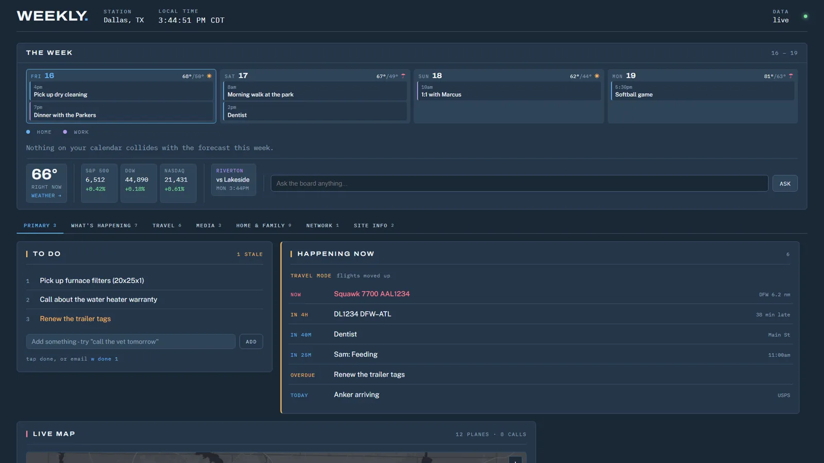Image resolution: width=824 pixels, height=463 pixels.
Task: Open the NETWORK tab
Action: point(322,226)
